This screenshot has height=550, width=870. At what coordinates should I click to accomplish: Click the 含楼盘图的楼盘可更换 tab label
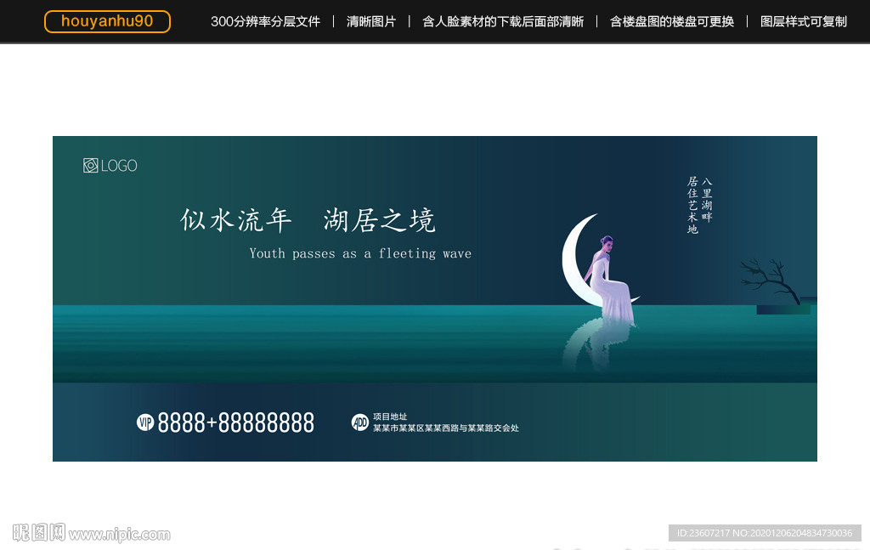coord(671,21)
